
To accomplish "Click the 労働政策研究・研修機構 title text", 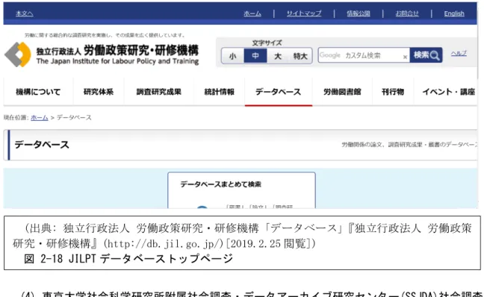I will (x=141, y=50).
